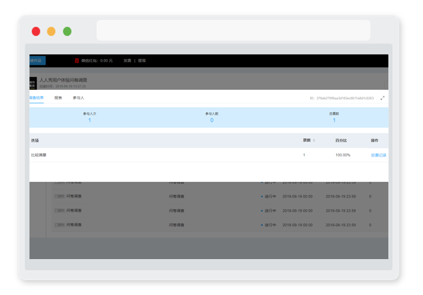Viewport: 423px width, 295px height.
Task: Click the blue 作品 button in top bar
Action: 38,60
